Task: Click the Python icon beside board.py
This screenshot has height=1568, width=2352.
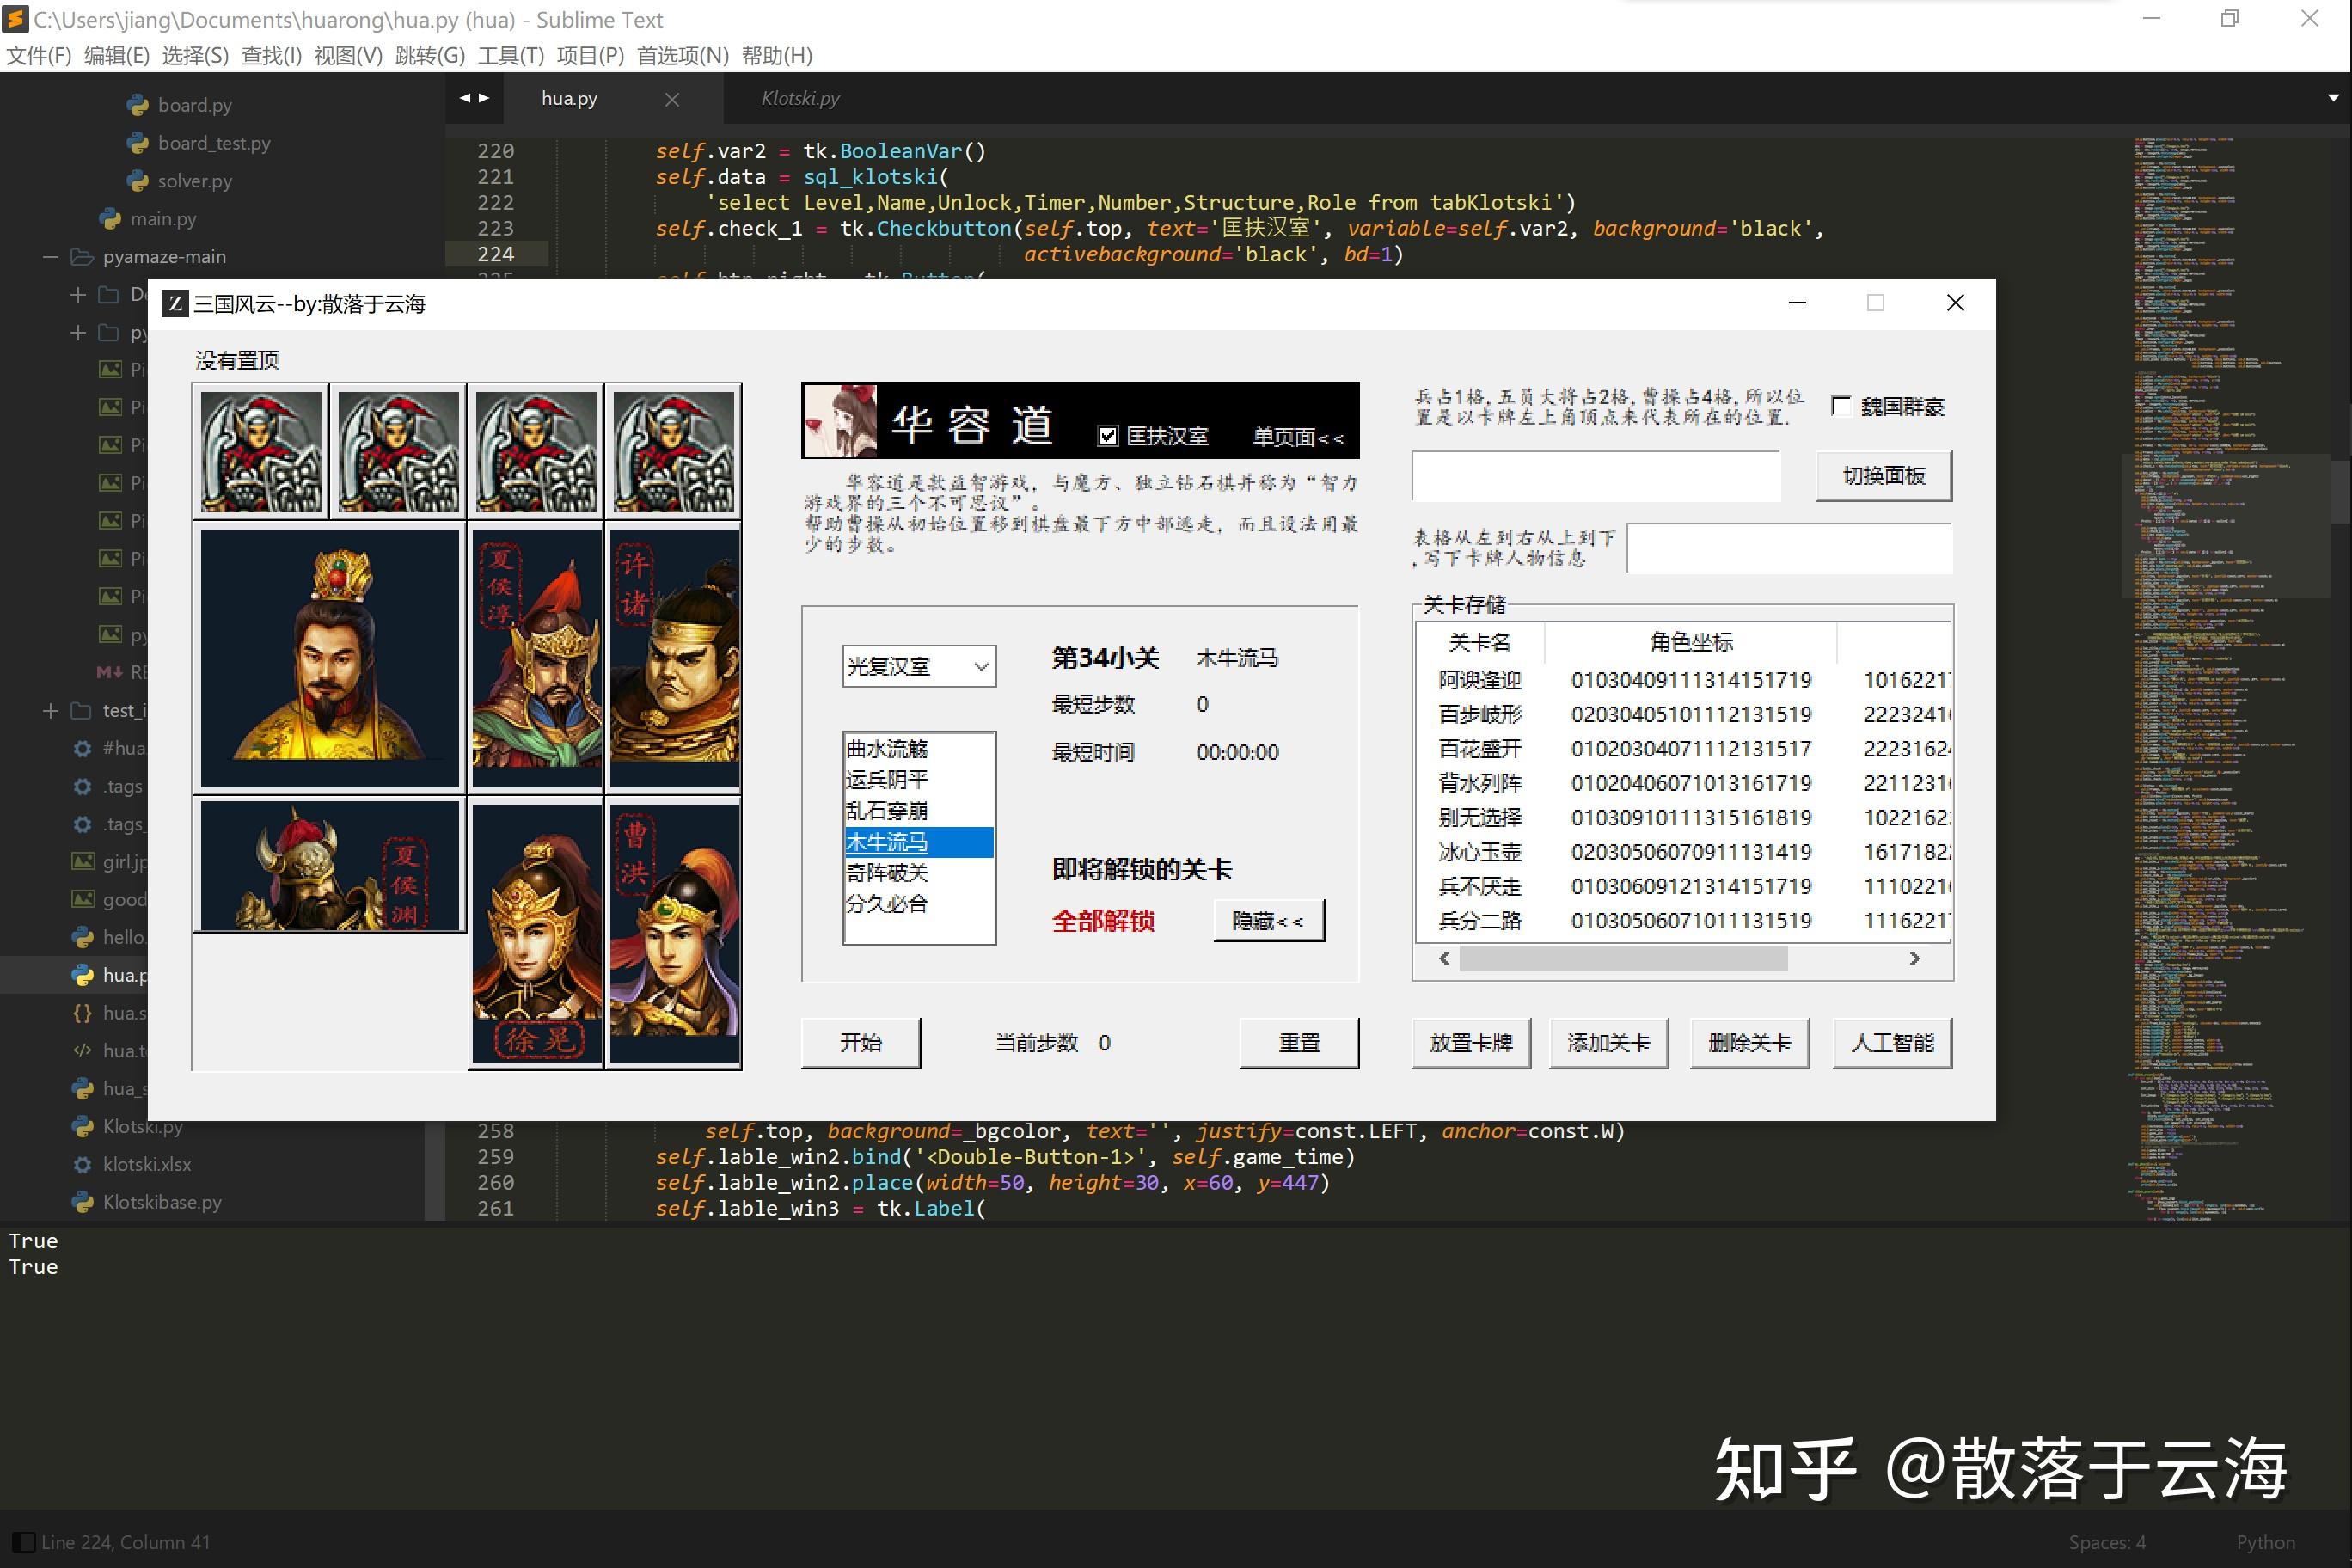Action: (x=138, y=105)
